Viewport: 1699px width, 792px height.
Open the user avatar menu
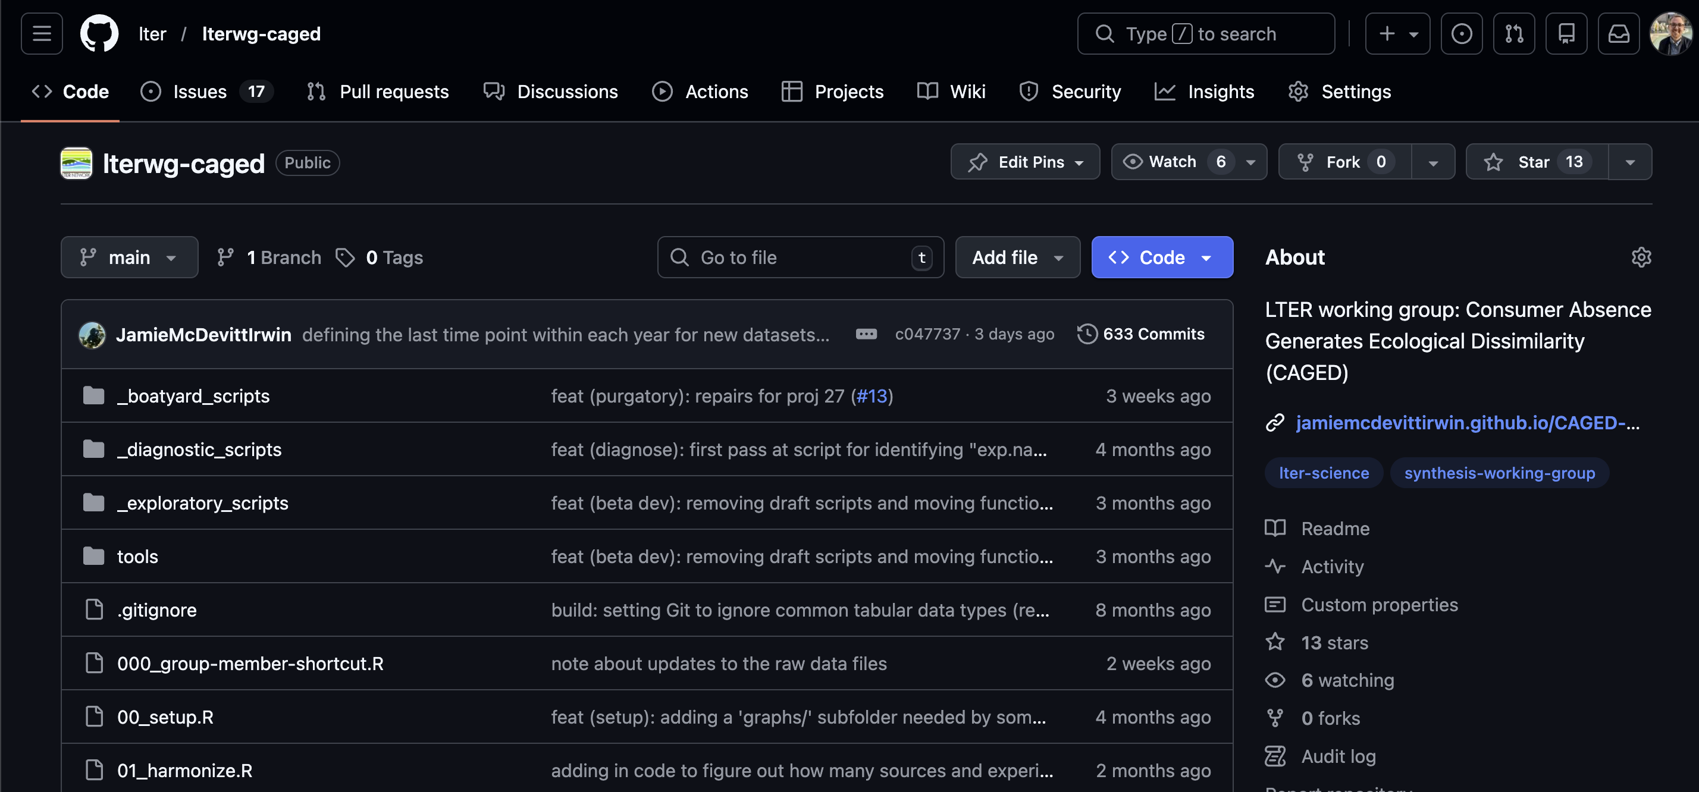(1670, 34)
